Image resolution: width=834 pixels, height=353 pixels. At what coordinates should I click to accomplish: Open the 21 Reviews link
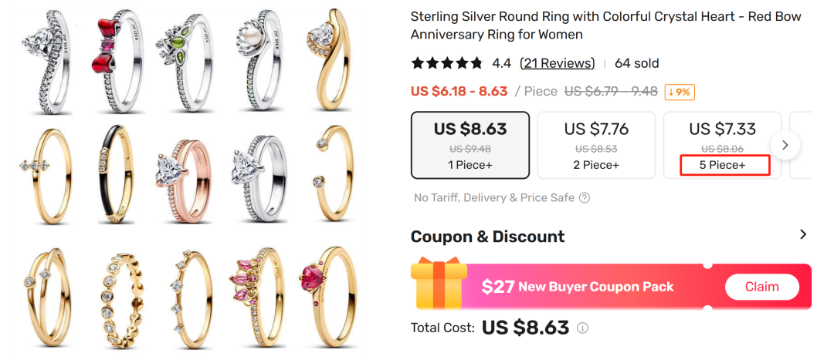(557, 63)
